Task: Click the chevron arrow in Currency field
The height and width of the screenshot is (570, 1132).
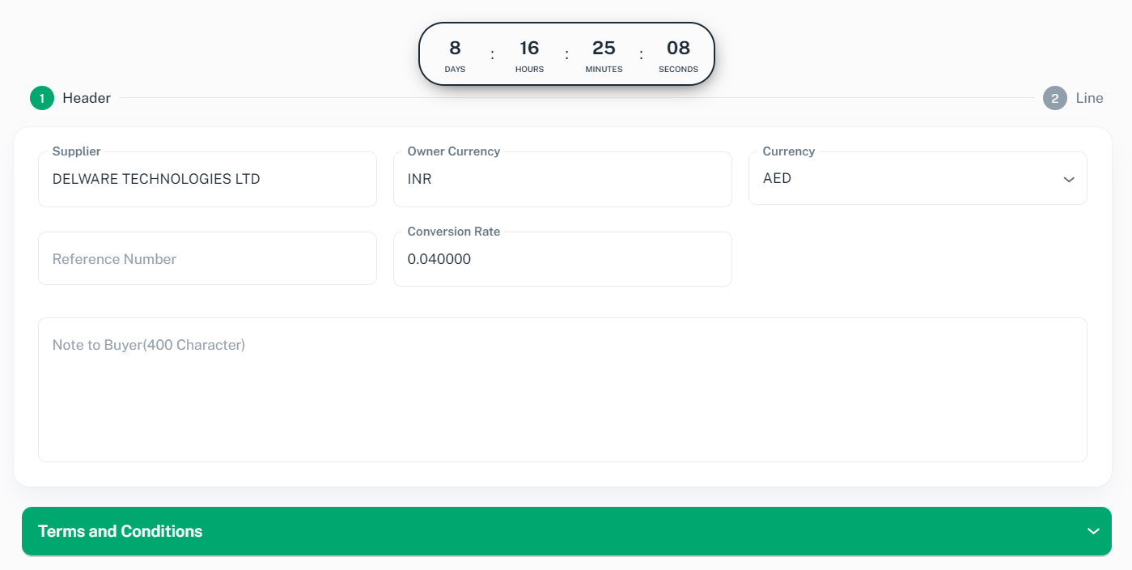Action: coord(1069,179)
